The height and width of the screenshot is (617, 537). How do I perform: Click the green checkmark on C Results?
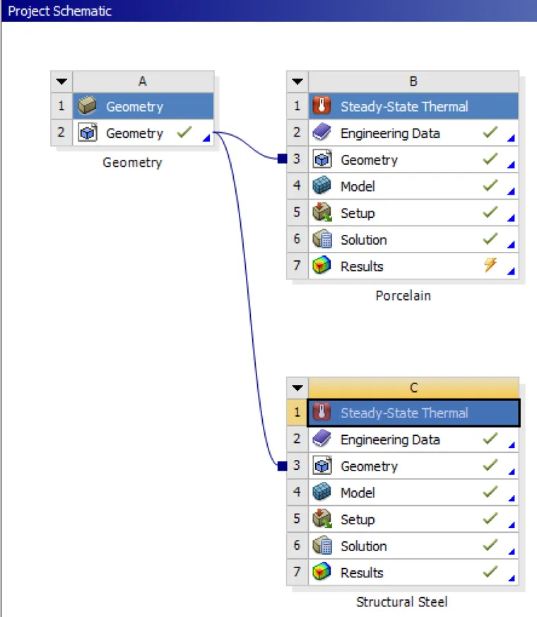coord(490,571)
